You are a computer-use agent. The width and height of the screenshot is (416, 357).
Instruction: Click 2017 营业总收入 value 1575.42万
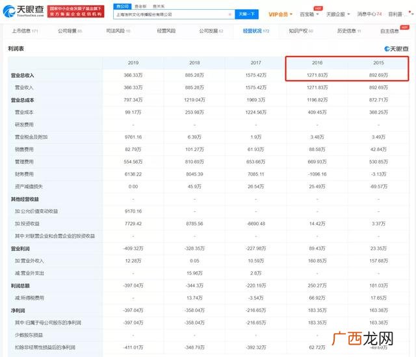(x=255, y=75)
